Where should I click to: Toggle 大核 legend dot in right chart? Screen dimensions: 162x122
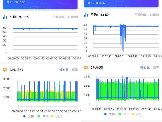[105, 114]
